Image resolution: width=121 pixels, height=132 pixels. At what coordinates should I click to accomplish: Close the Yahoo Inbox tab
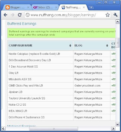tap(56, 7)
